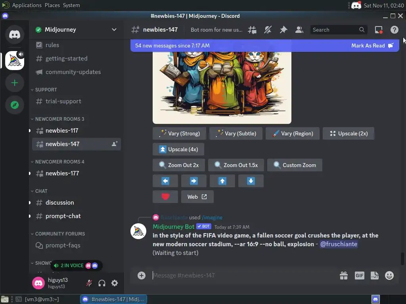
Task: Click Custom Zoom button
Action: pos(295,165)
